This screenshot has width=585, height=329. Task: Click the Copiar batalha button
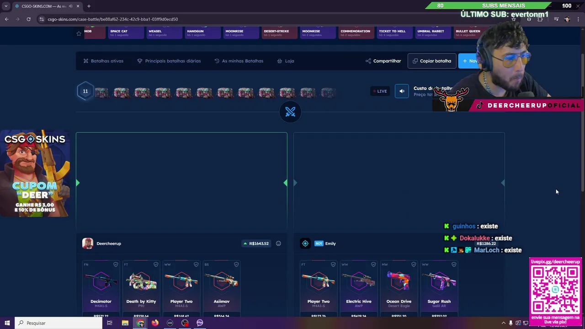point(432,61)
